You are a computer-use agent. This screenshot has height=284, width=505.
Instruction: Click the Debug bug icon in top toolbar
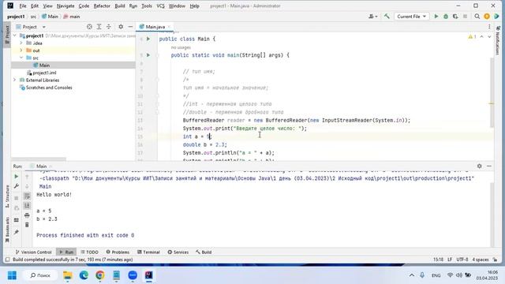[446, 17]
